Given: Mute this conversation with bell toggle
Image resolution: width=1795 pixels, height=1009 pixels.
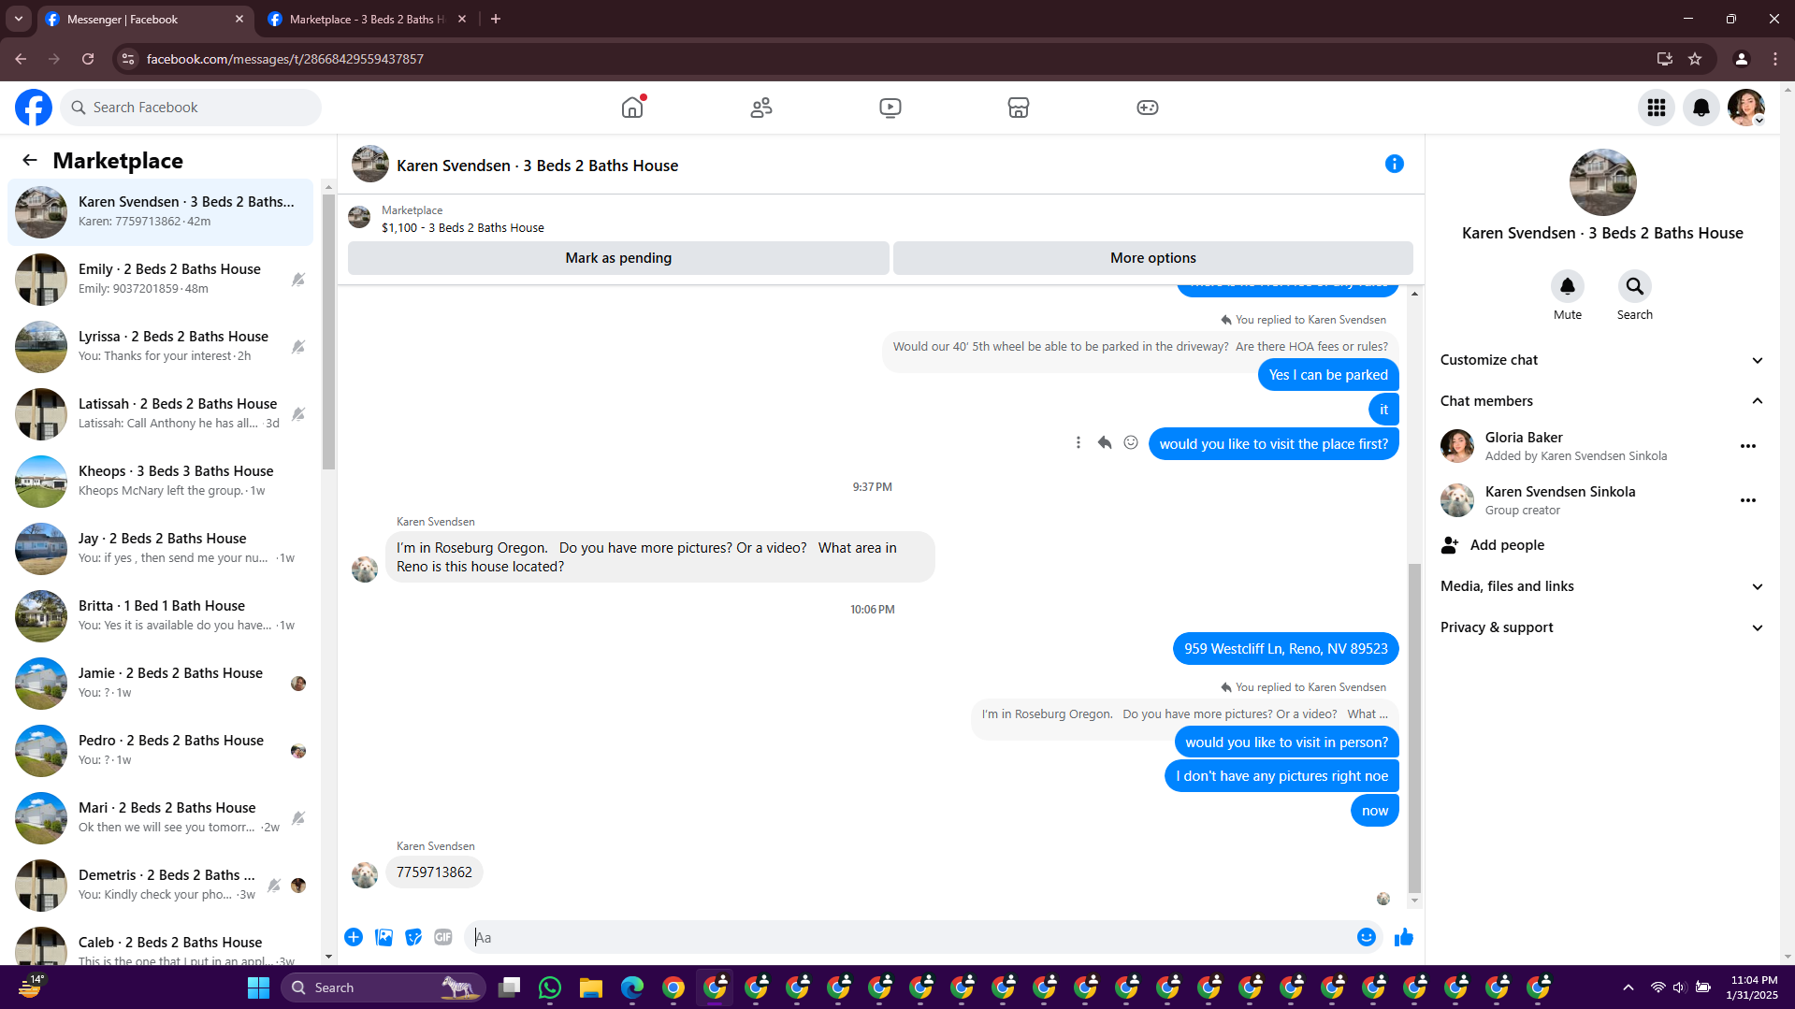Looking at the screenshot, I should [x=1568, y=286].
